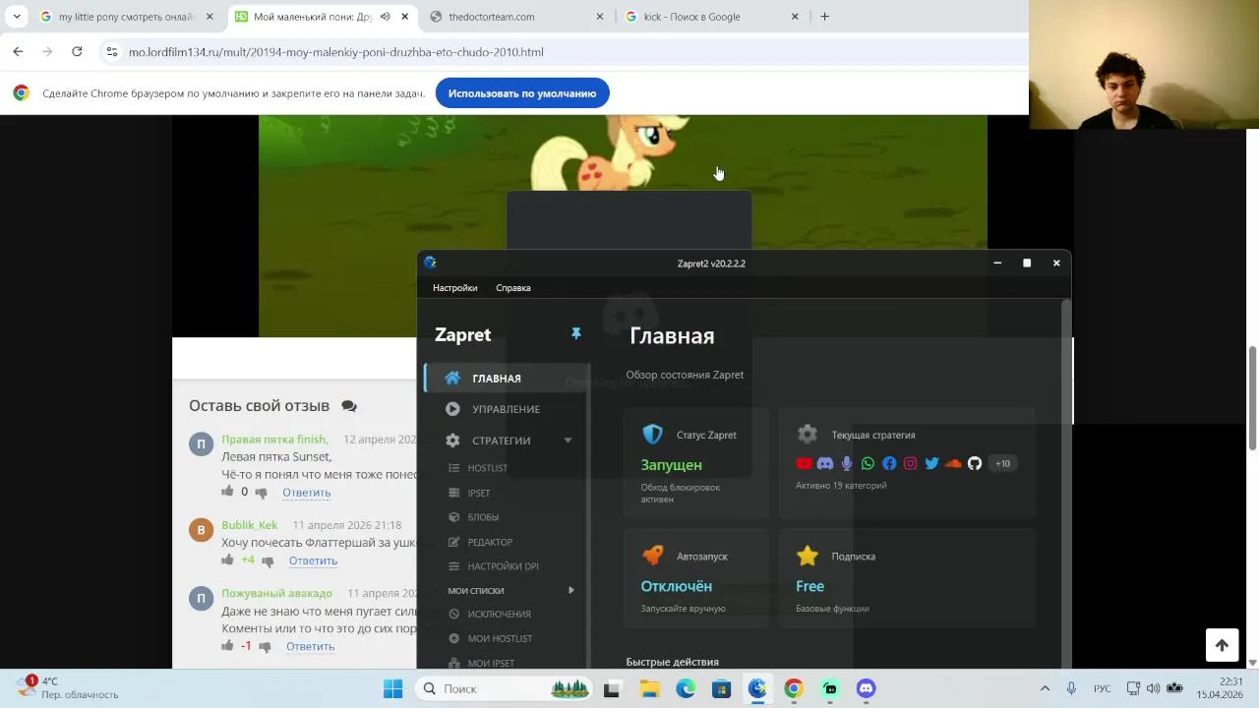1259x708 pixels.
Task: Open НАСТРОЙКИ DPI in the sidebar
Action: pyautogui.click(x=503, y=566)
